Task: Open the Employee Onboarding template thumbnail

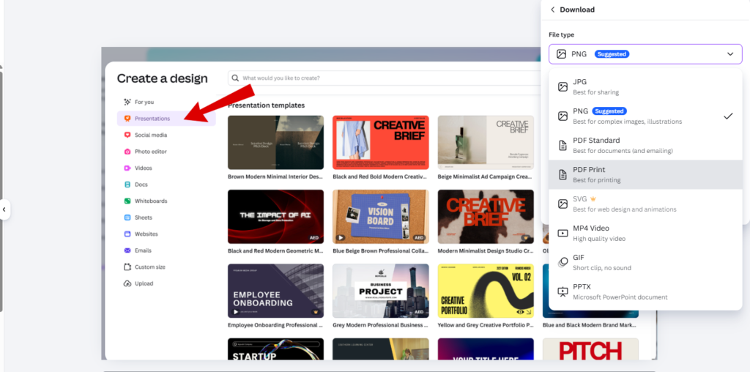Action: click(x=275, y=291)
